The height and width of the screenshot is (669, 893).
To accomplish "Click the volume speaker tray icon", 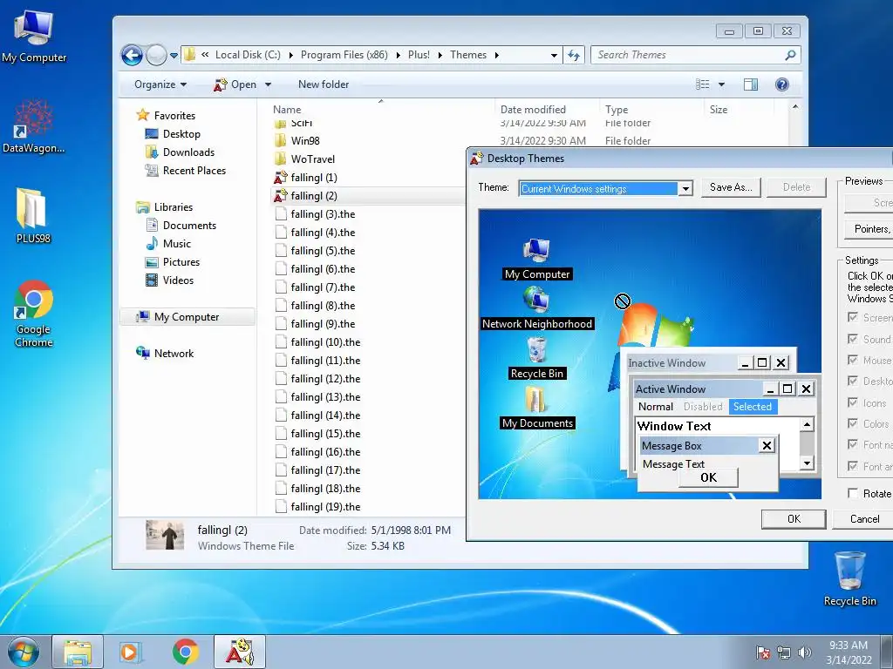I will [804, 652].
